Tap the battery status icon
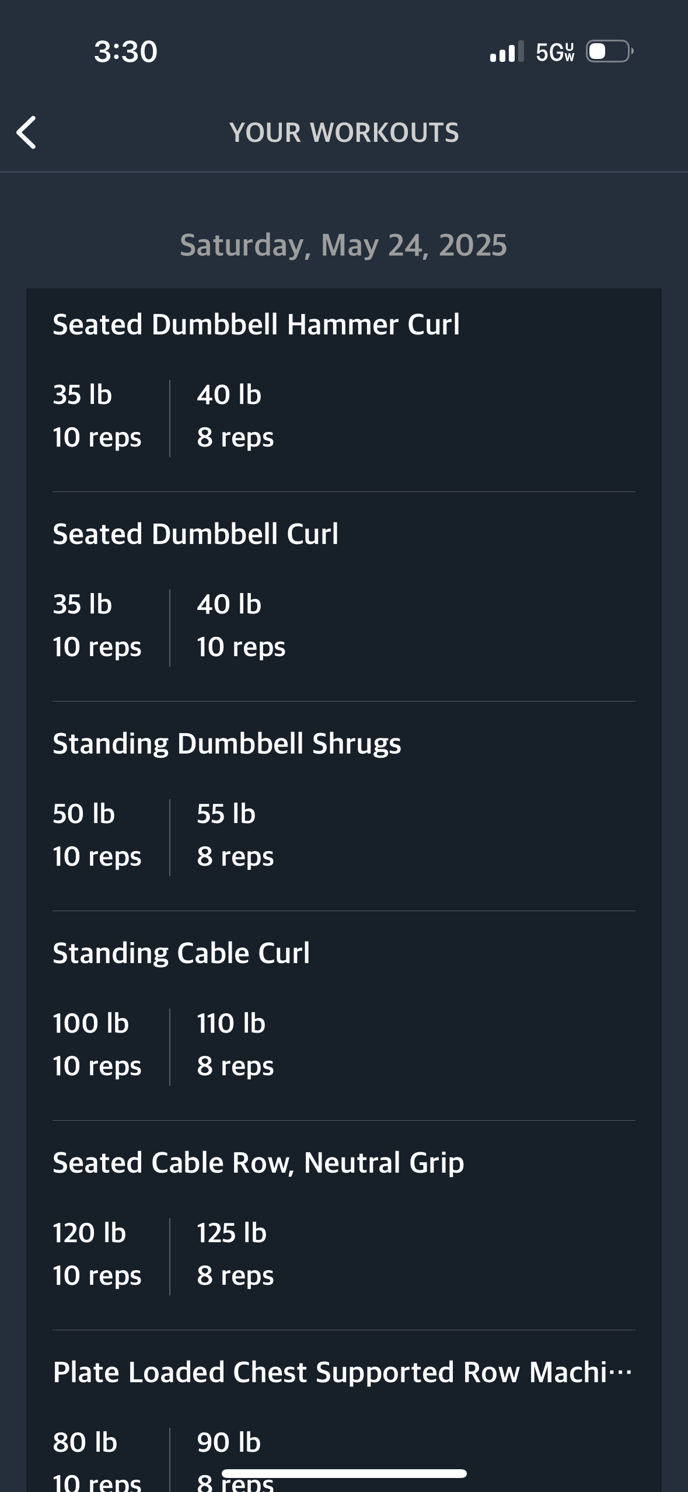The height and width of the screenshot is (1492, 688). (x=610, y=51)
